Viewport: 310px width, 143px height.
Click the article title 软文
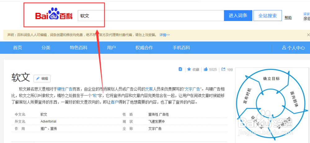click(x=21, y=77)
